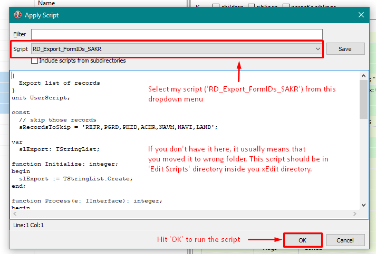Viewport: 376px width, 254px height.
Task: Click the script editor's scroll down arrow
Action: tap(363, 205)
